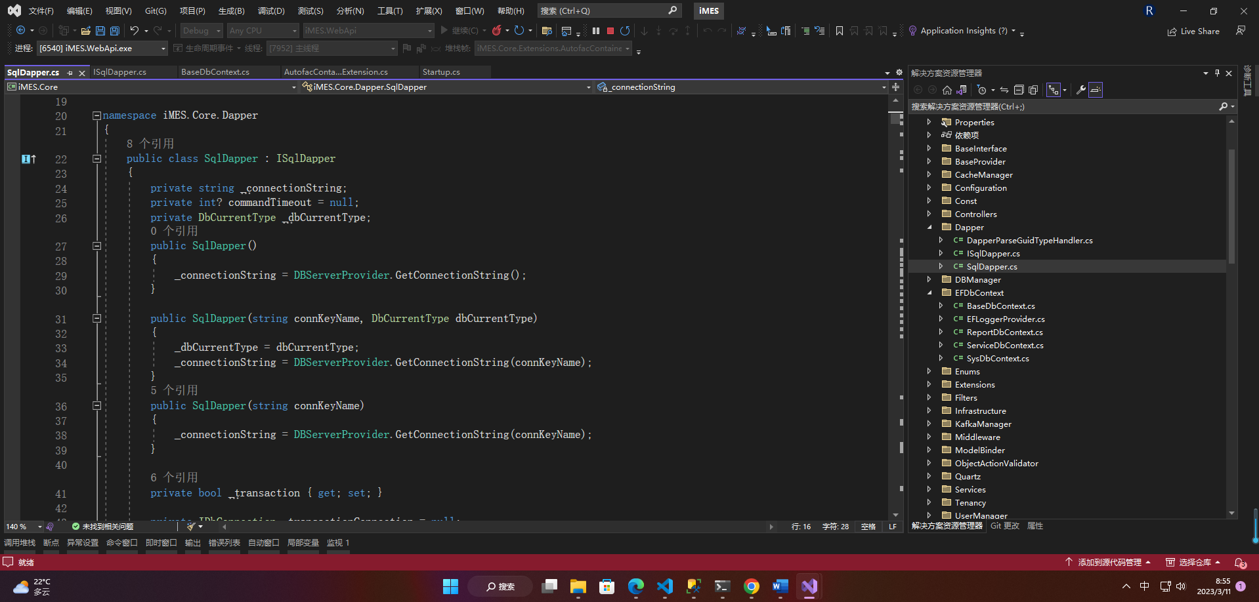Open Properties via the wrench icon

pos(1080,90)
